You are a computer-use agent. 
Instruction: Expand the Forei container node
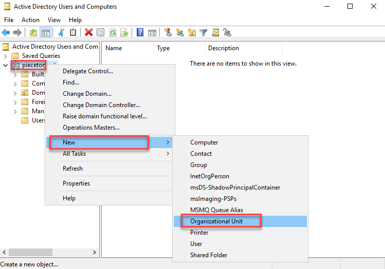[15, 102]
